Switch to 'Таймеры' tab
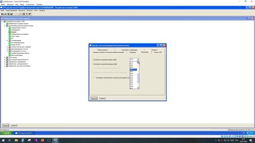Image resolution: width=255 pixels, height=143 pixels. 133,52
